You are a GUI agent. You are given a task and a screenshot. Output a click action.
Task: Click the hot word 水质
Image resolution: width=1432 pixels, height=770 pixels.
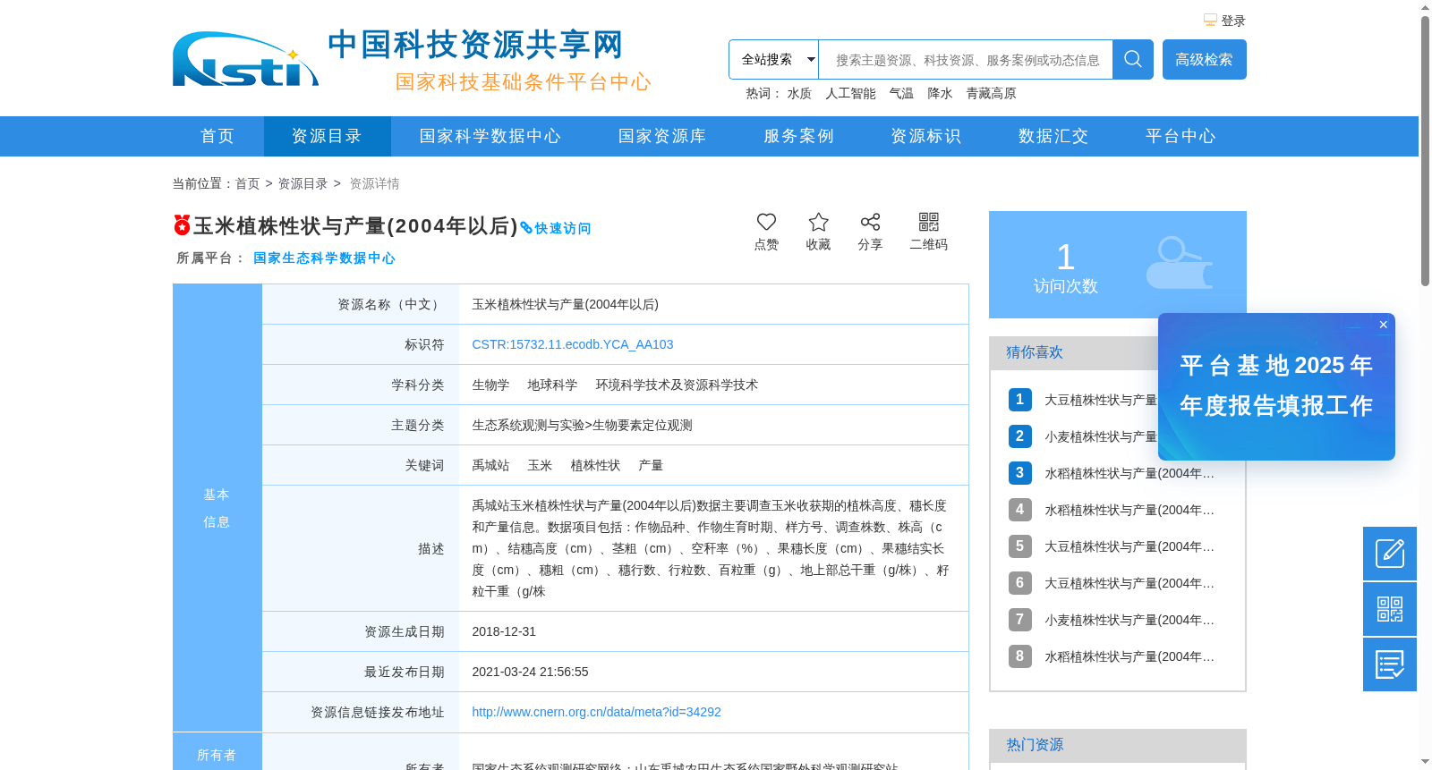(x=799, y=93)
